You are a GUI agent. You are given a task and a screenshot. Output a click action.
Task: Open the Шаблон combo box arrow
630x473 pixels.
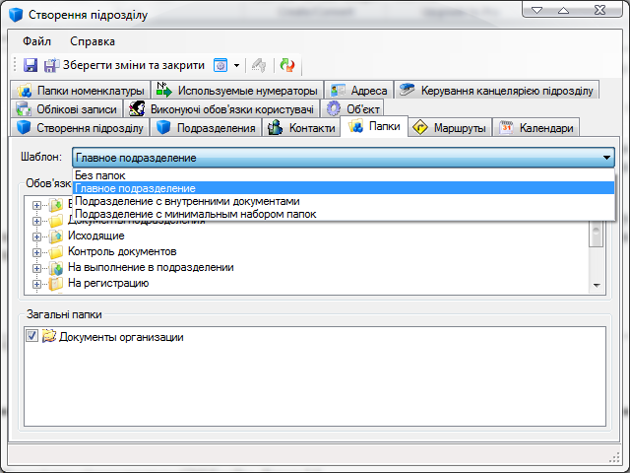(x=606, y=158)
